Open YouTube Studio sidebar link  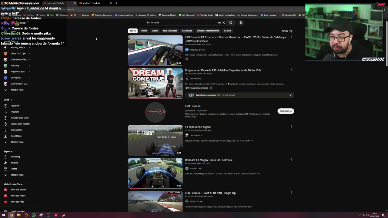tap(18, 190)
